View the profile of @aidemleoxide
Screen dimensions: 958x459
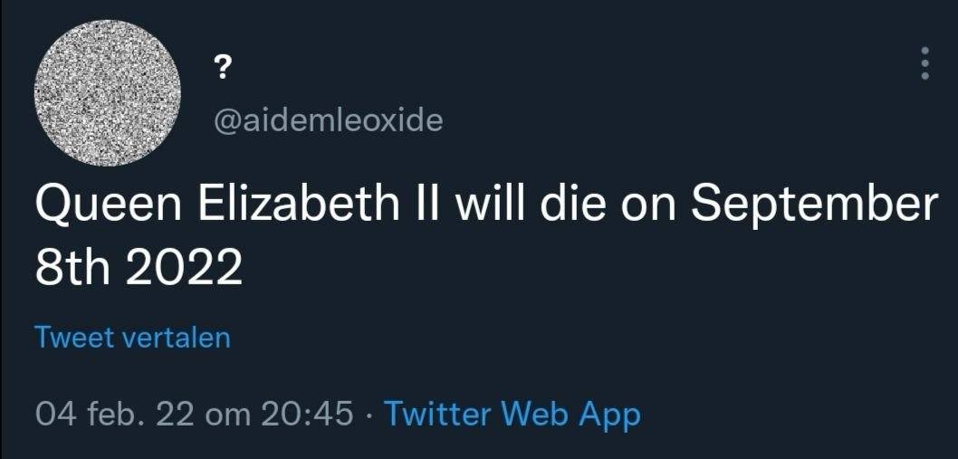pyautogui.click(x=327, y=120)
